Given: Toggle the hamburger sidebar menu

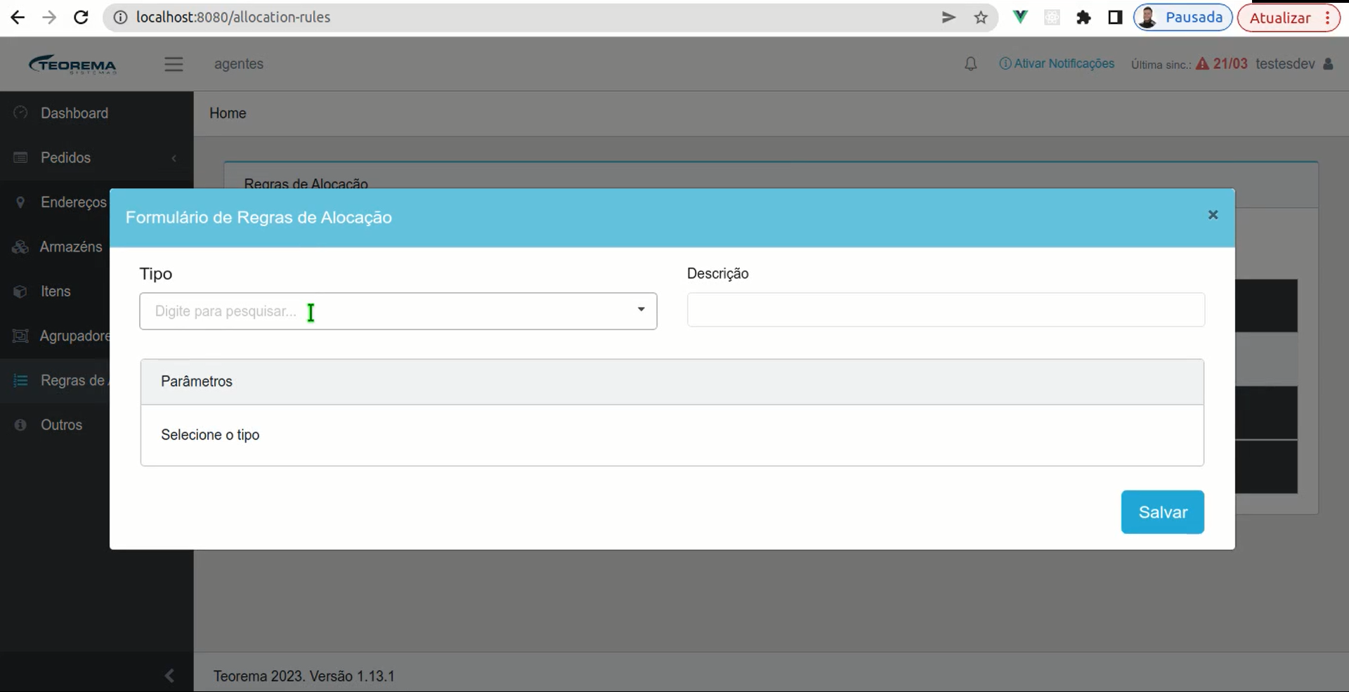Looking at the screenshot, I should (174, 64).
